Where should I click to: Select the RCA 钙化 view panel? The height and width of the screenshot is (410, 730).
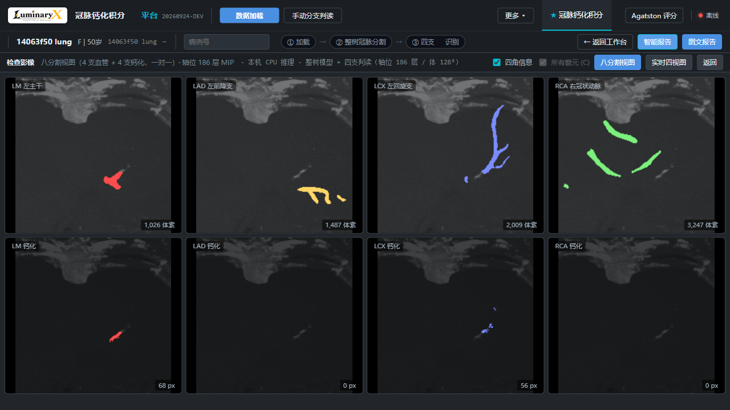[x=636, y=315]
